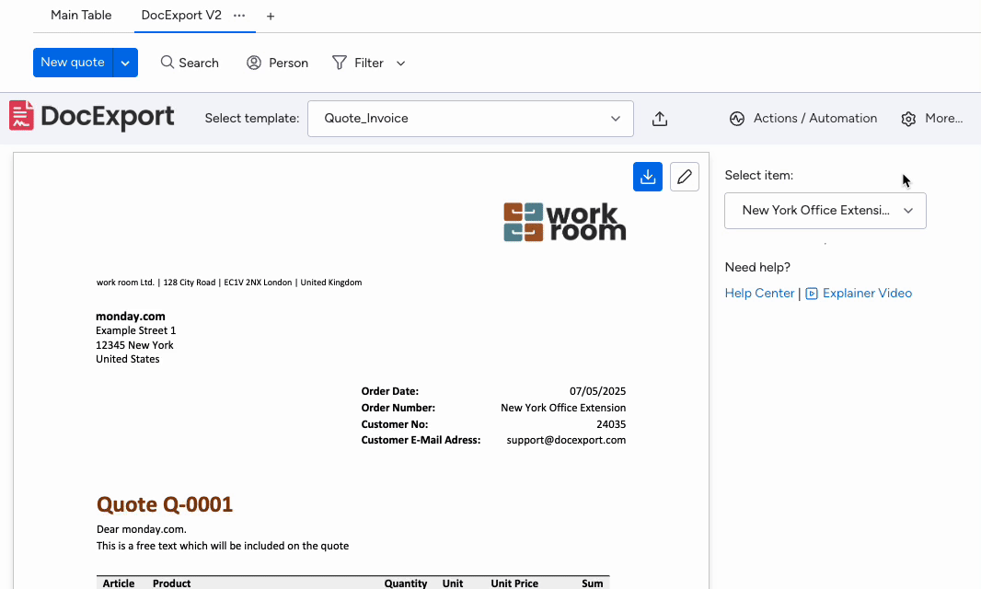Viewport: 981px width, 589px height.
Task: Click the order date 07/05/2025
Action: 597,391
